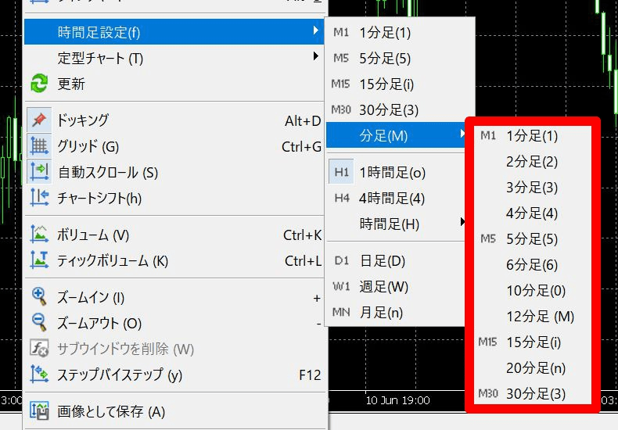Select 20分足(n) timeframe

click(x=535, y=368)
